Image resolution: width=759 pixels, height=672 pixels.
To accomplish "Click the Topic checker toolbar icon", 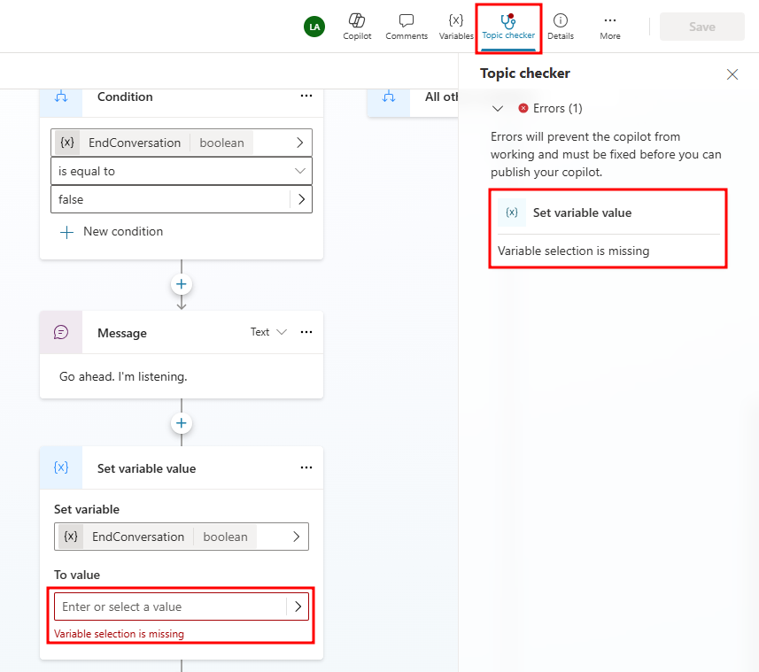I will (507, 21).
